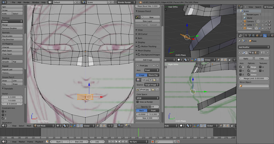Image resolution: width=274 pixels, height=144 pixels.
Task: Click the Opacity slider for background image
Action: (x=147, y=107)
